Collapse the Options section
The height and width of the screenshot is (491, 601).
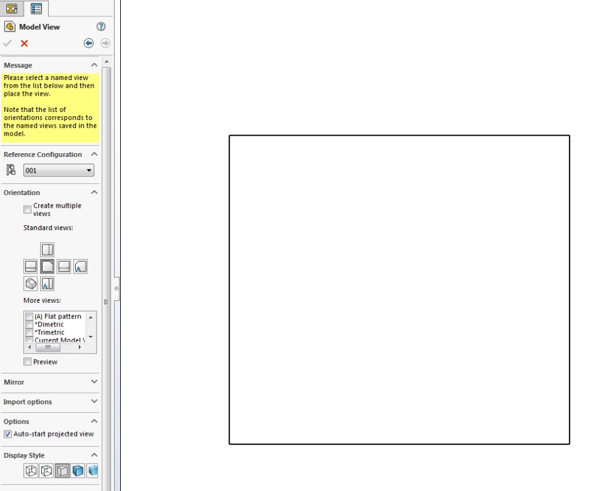click(95, 421)
